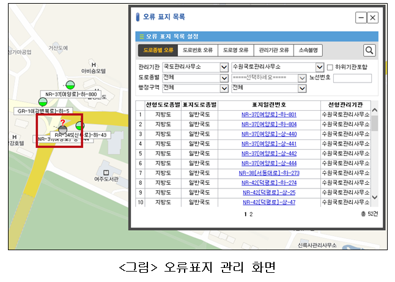Click green marker right of the red box

[80, 126]
